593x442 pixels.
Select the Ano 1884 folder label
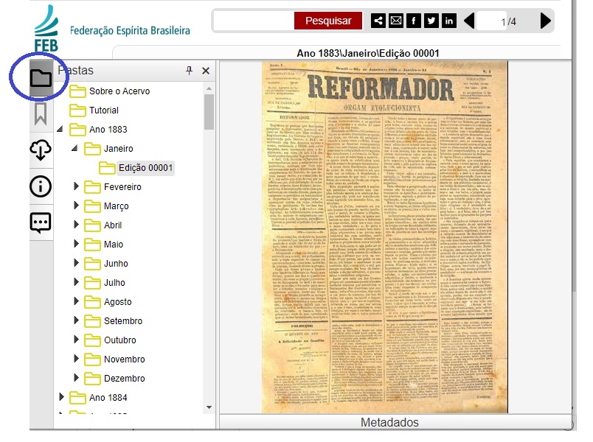(108, 398)
